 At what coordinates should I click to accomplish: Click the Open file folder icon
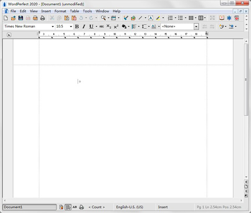[x=13, y=18]
